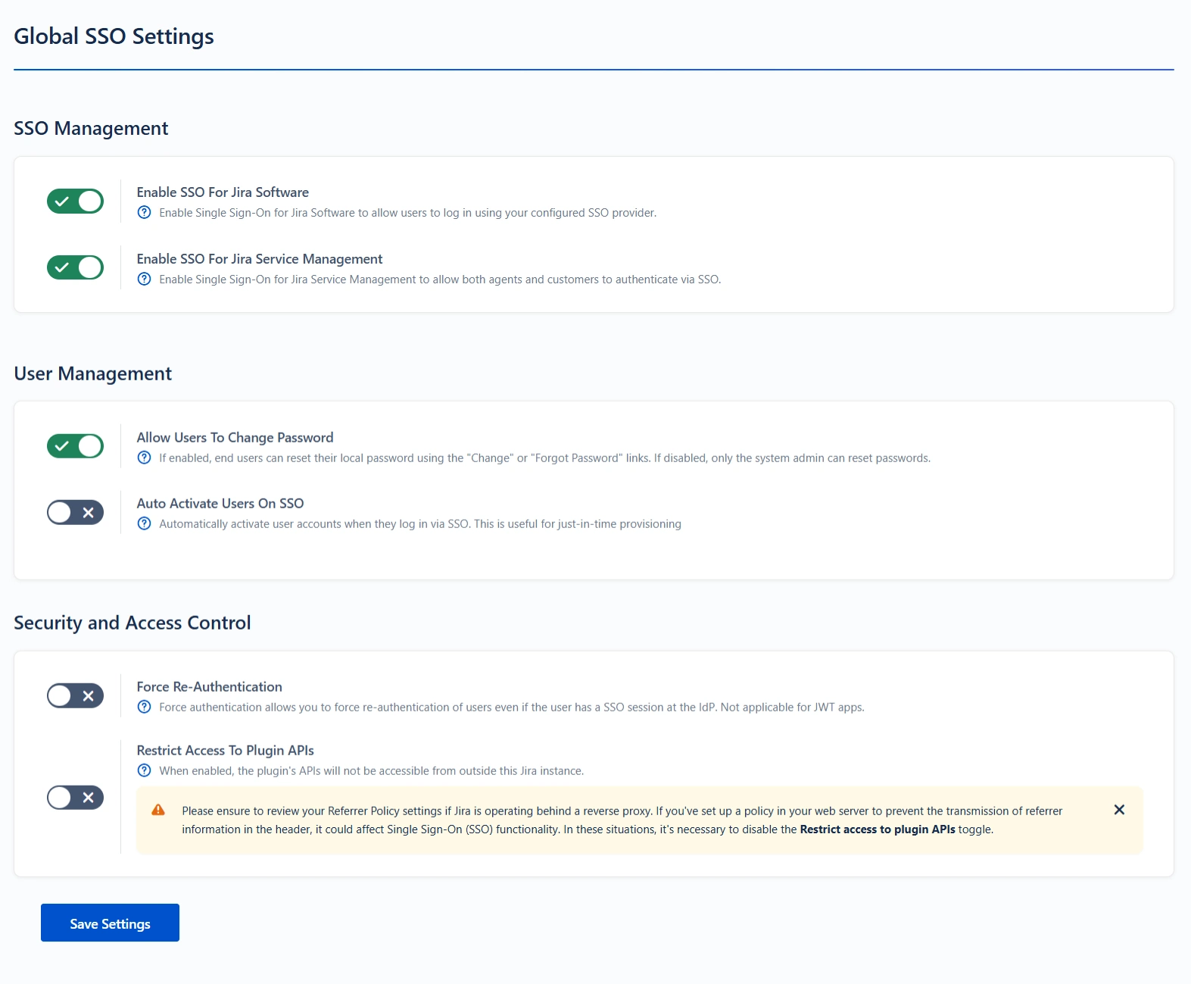1191x984 pixels.
Task: Click help icon for Allow Users To Change Password
Action: 144,458
